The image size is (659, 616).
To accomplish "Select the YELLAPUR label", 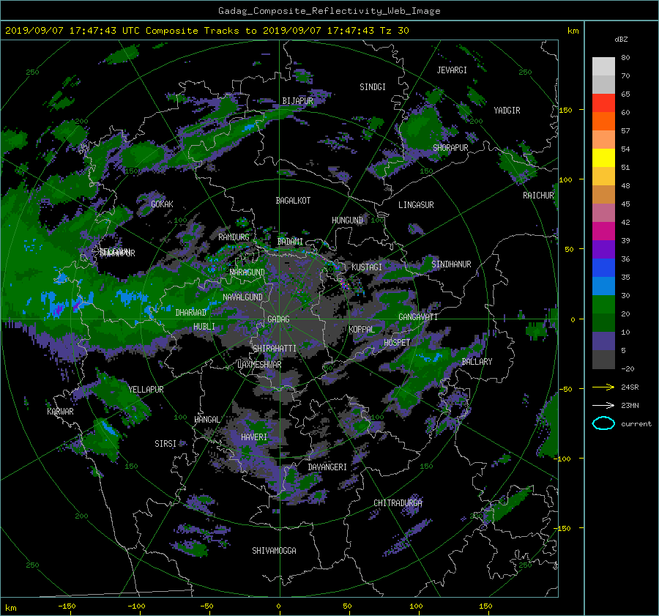I will point(146,390).
